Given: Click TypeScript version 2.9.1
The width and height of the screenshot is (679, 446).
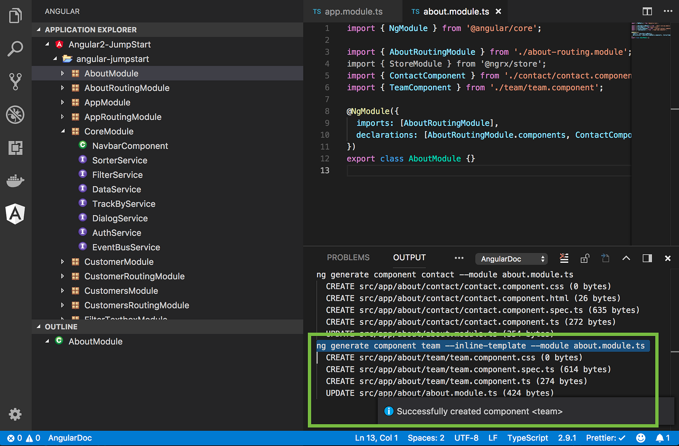Looking at the screenshot, I should [x=567, y=438].
